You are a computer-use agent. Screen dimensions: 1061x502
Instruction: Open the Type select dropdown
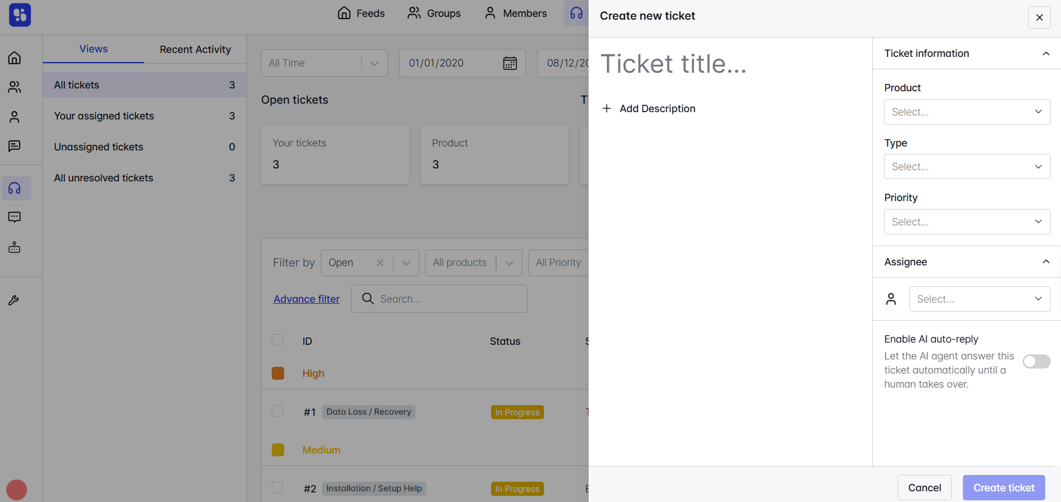click(967, 167)
